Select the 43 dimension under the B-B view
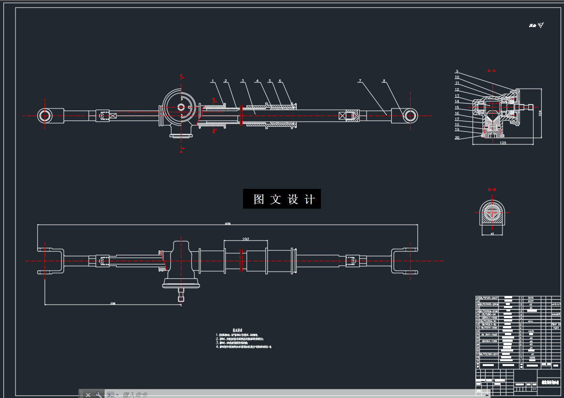 pos(491,233)
